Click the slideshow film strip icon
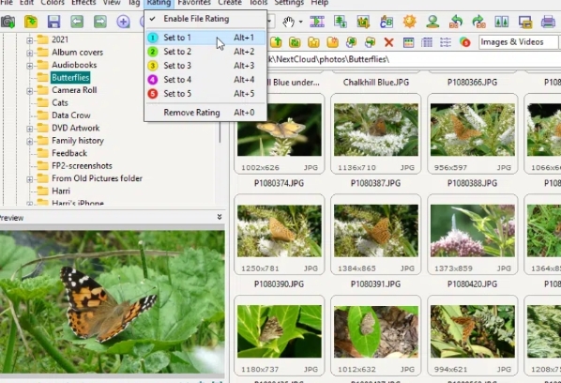 [x=317, y=22]
